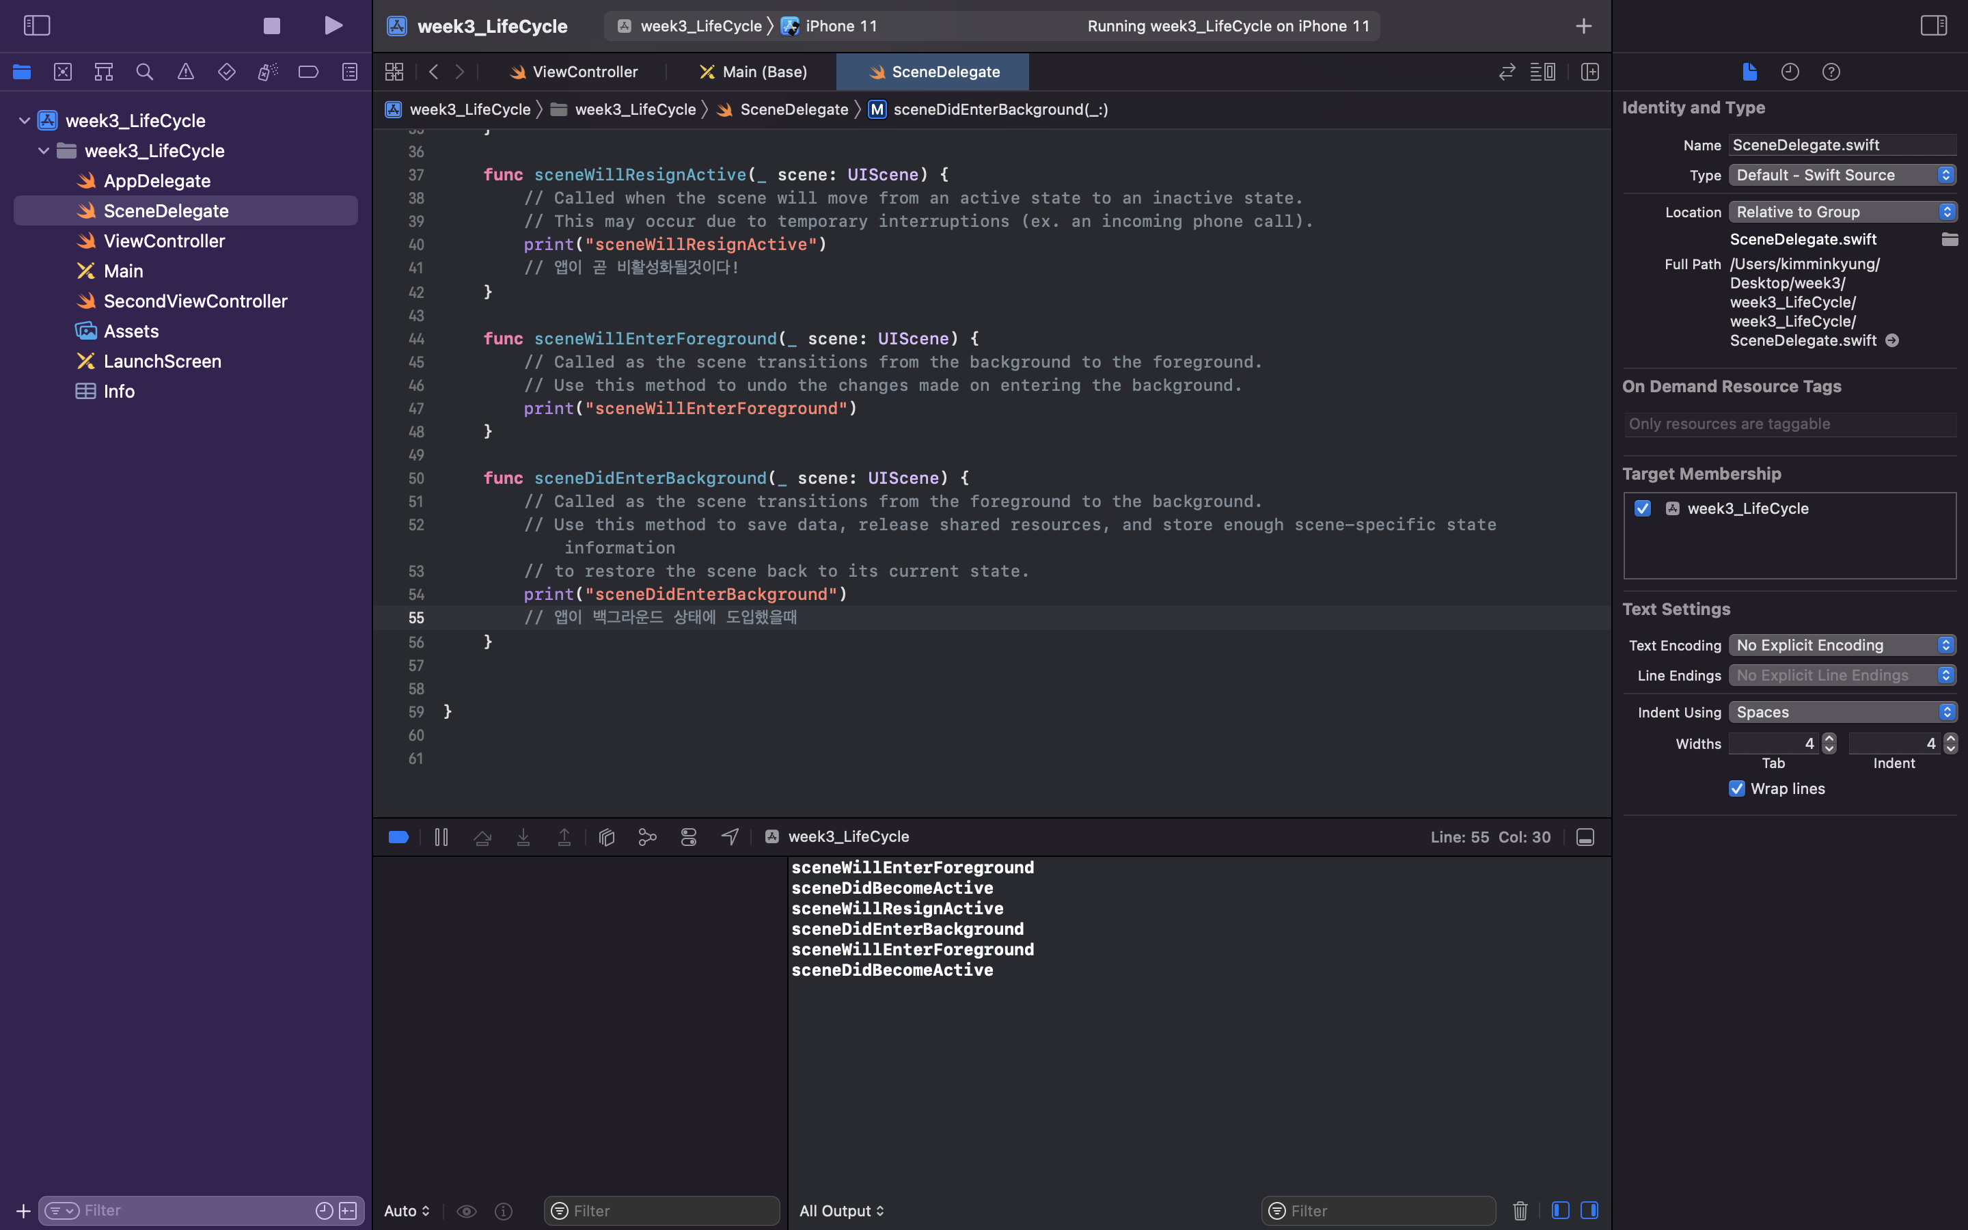Open the All Output dropdown

[842, 1210]
